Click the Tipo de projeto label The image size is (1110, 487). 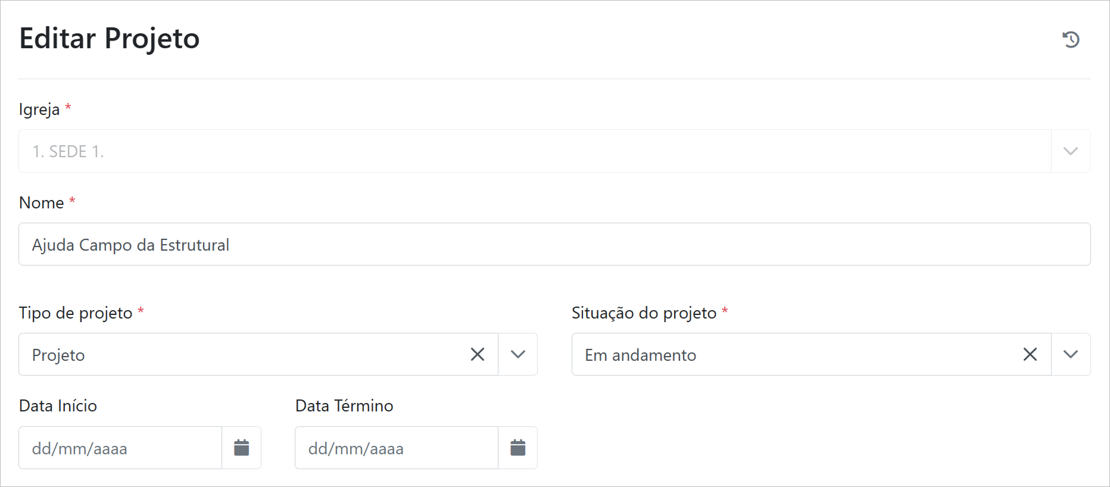[76, 313]
